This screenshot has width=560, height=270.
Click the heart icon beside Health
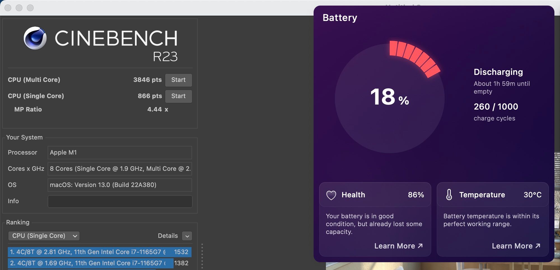[x=331, y=195]
